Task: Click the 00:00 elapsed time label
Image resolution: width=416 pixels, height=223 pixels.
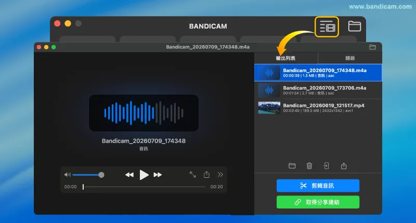Action: [x=70, y=187]
